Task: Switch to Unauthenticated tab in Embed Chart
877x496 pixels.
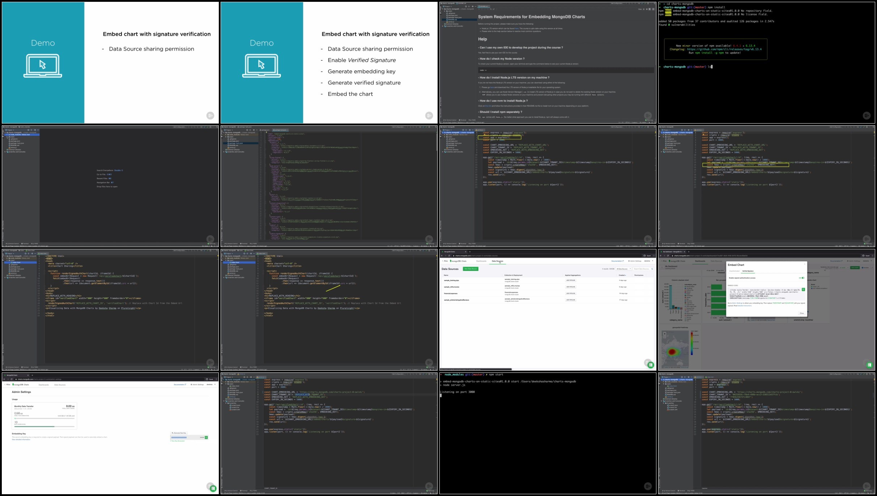Action: pyautogui.click(x=735, y=271)
